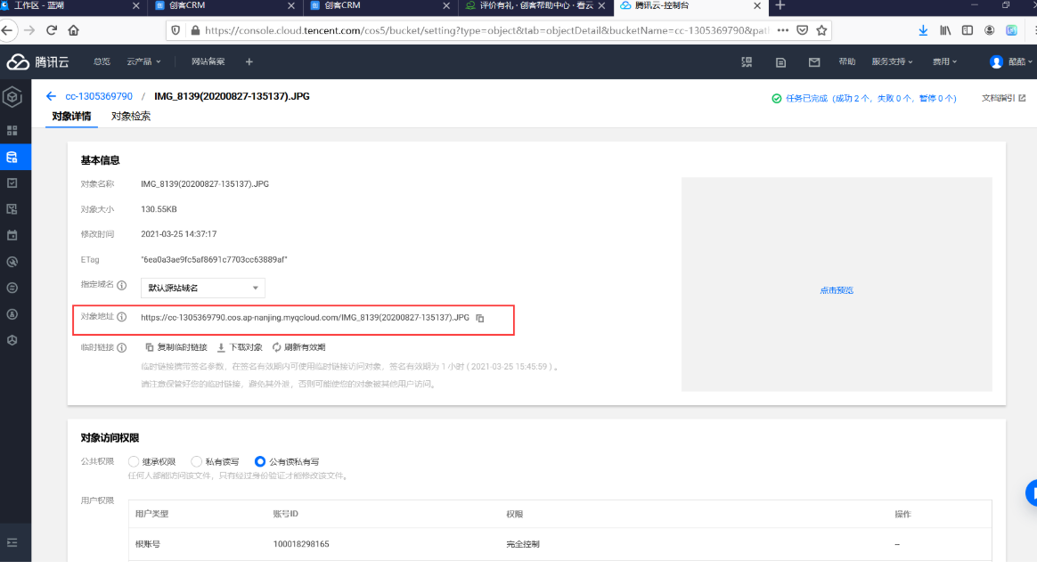
Task: Click 点击预览 in the preview area
Action: [837, 290]
